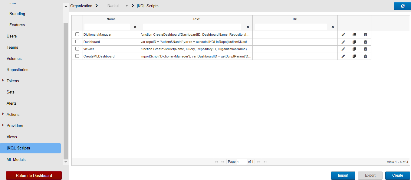
Task: Delete the DictionaryManager script
Action: 365,35
